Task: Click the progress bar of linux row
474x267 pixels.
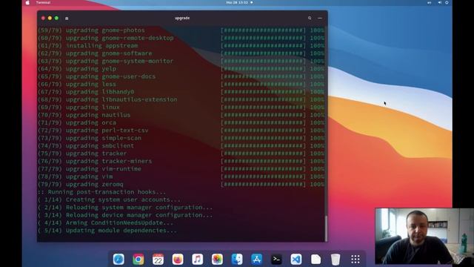Action: point(264,107)
